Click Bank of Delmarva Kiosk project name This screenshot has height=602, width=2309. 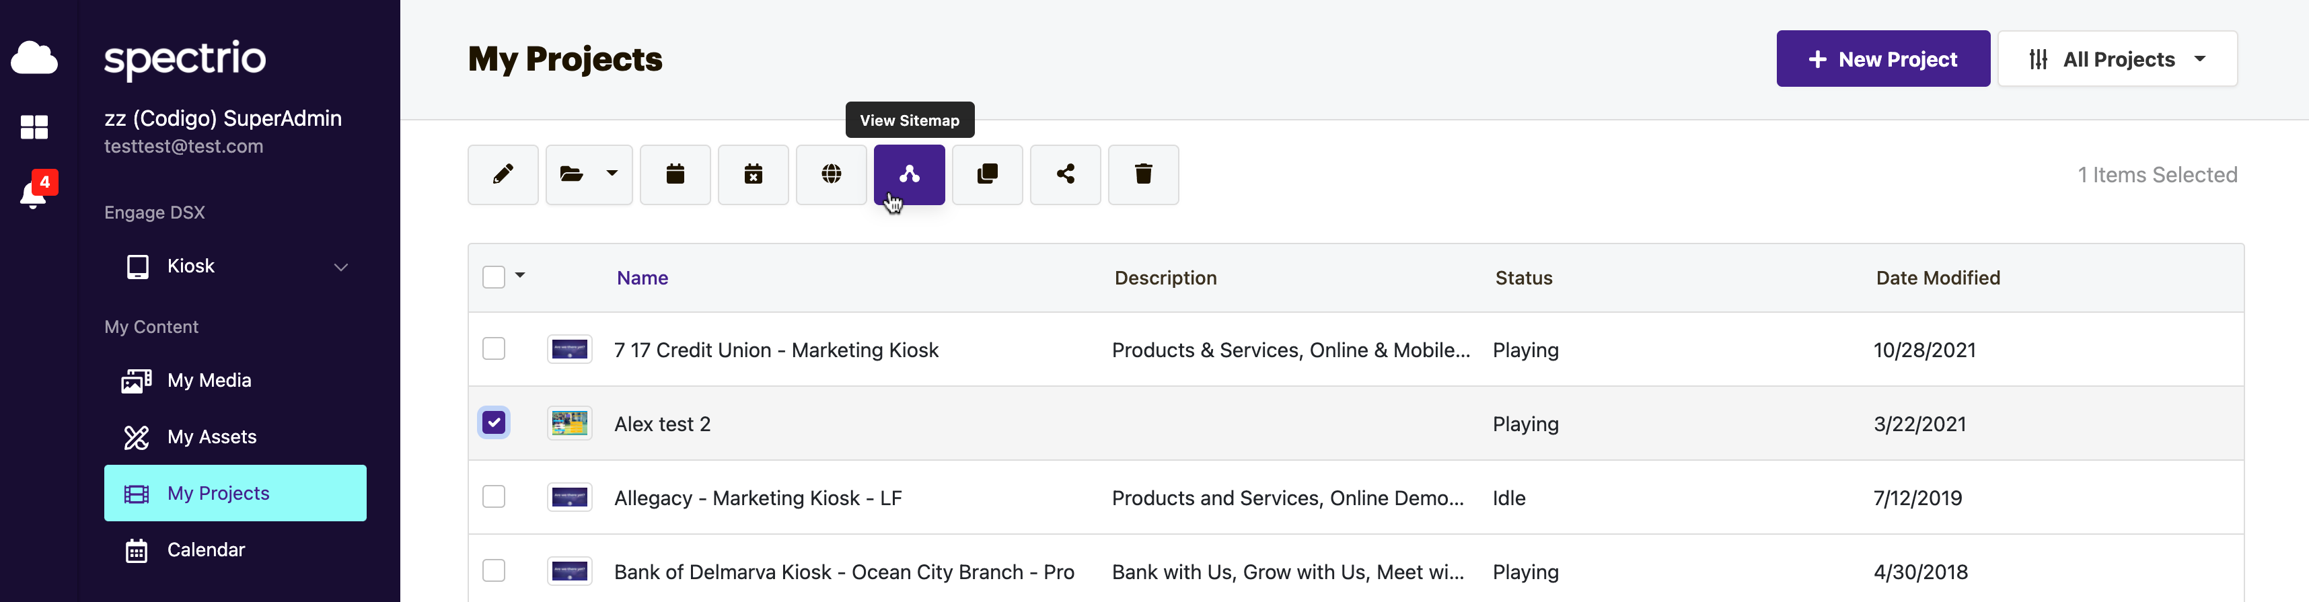(x=844, y=572)
